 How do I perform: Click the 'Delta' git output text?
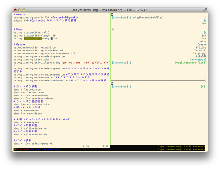coord(203,42)
